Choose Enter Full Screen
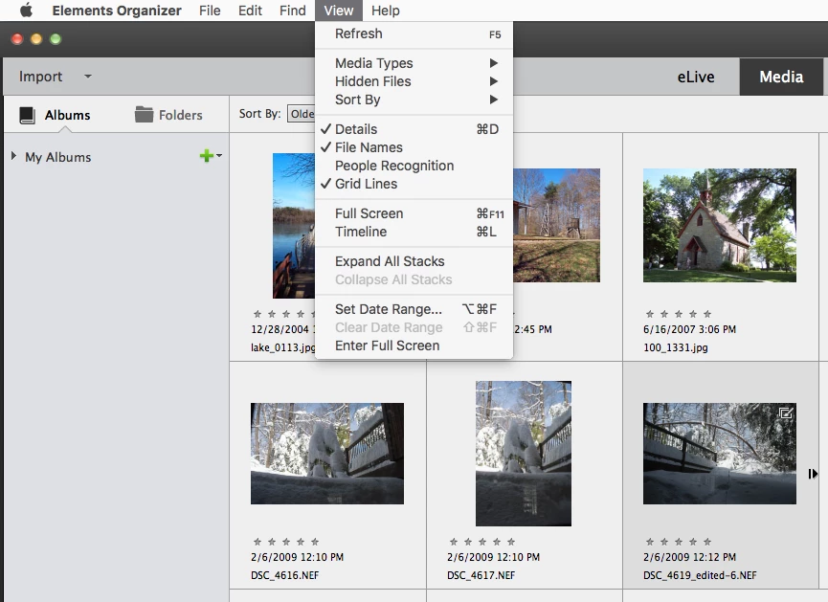Image resolution: width=828 pixels, height=602 pixels. [414, 346]
